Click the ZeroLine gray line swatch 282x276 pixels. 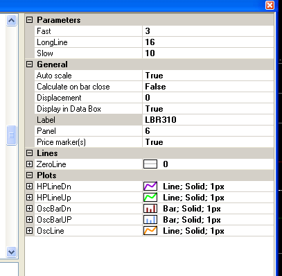(150, 164)
